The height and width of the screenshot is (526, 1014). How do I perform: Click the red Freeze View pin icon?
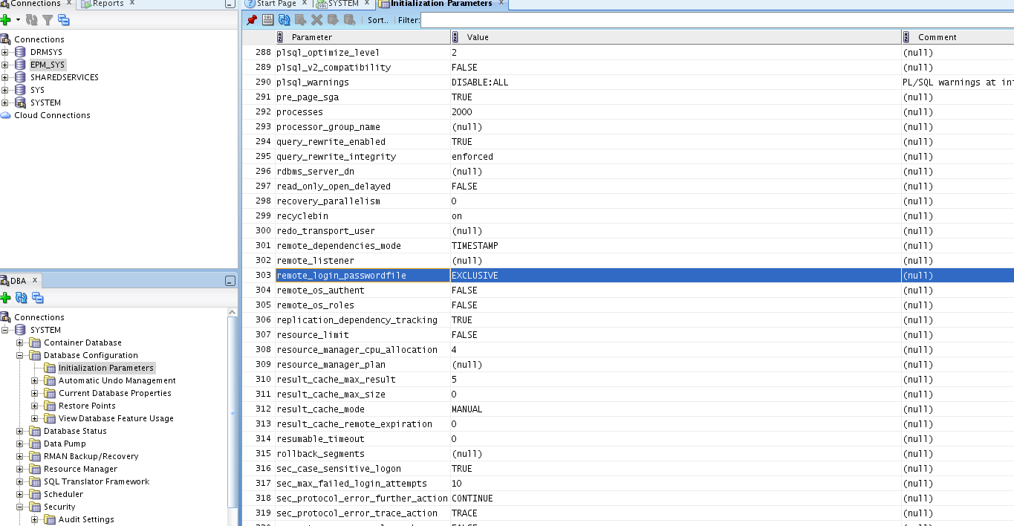[252, 20]
